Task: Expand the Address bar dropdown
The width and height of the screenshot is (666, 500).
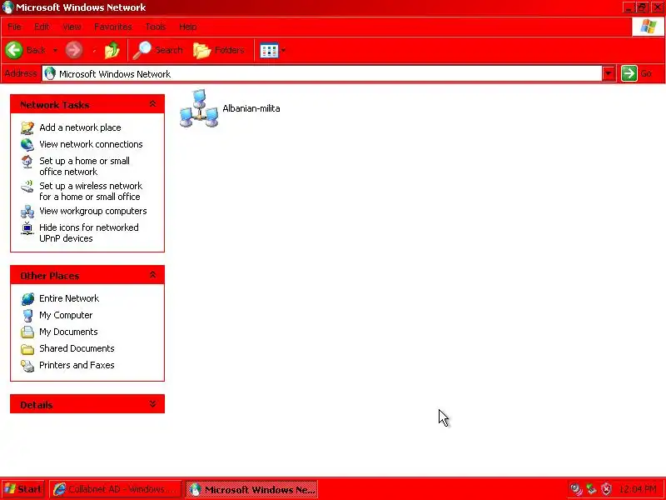Action: coord(609,74)
